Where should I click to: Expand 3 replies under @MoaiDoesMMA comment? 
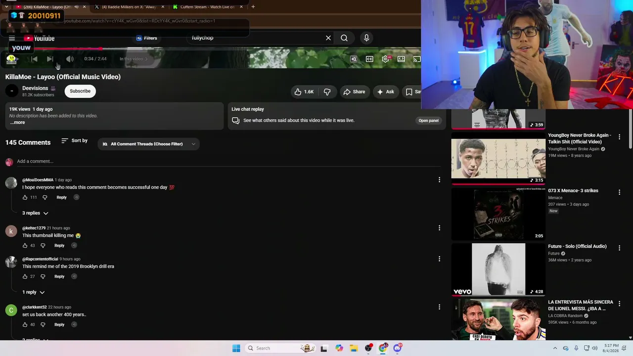point(35,213)
